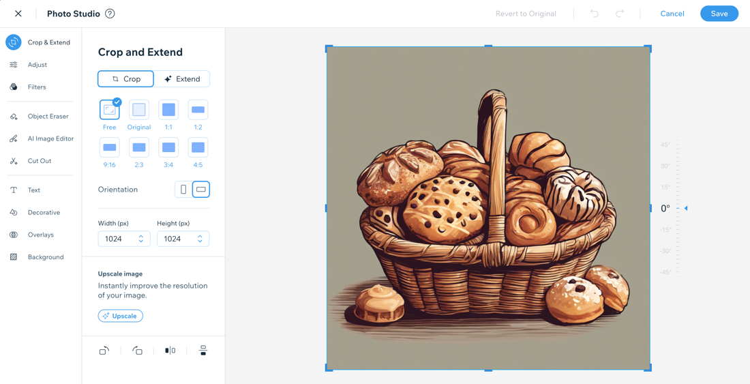Click the undo arrow

point(595,14)
